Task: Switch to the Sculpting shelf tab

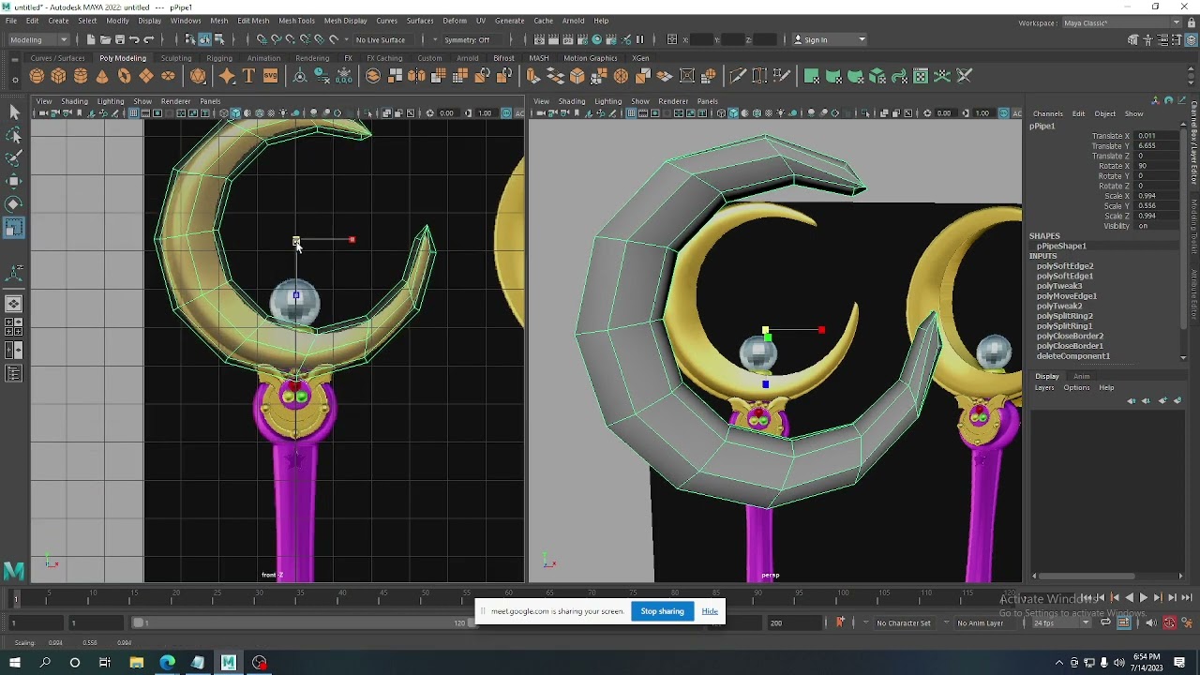Action: click(x=175, y=58)
